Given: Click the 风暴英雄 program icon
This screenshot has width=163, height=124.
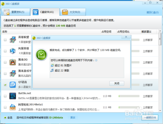Looking at the screenshot, I should tap(13, 51).
